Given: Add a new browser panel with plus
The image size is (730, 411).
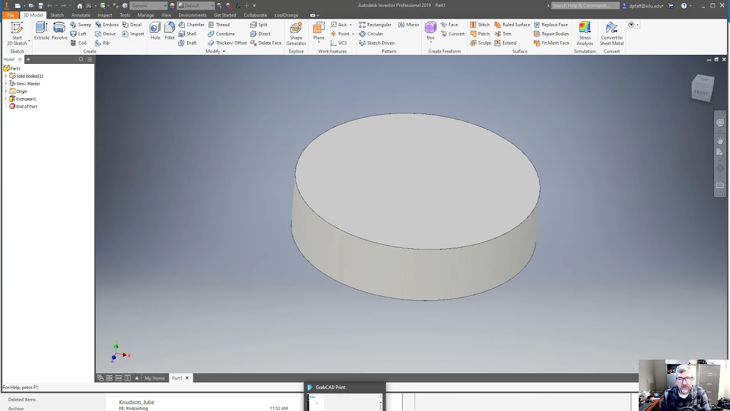Looking at the screenshot, I should 28,59.
